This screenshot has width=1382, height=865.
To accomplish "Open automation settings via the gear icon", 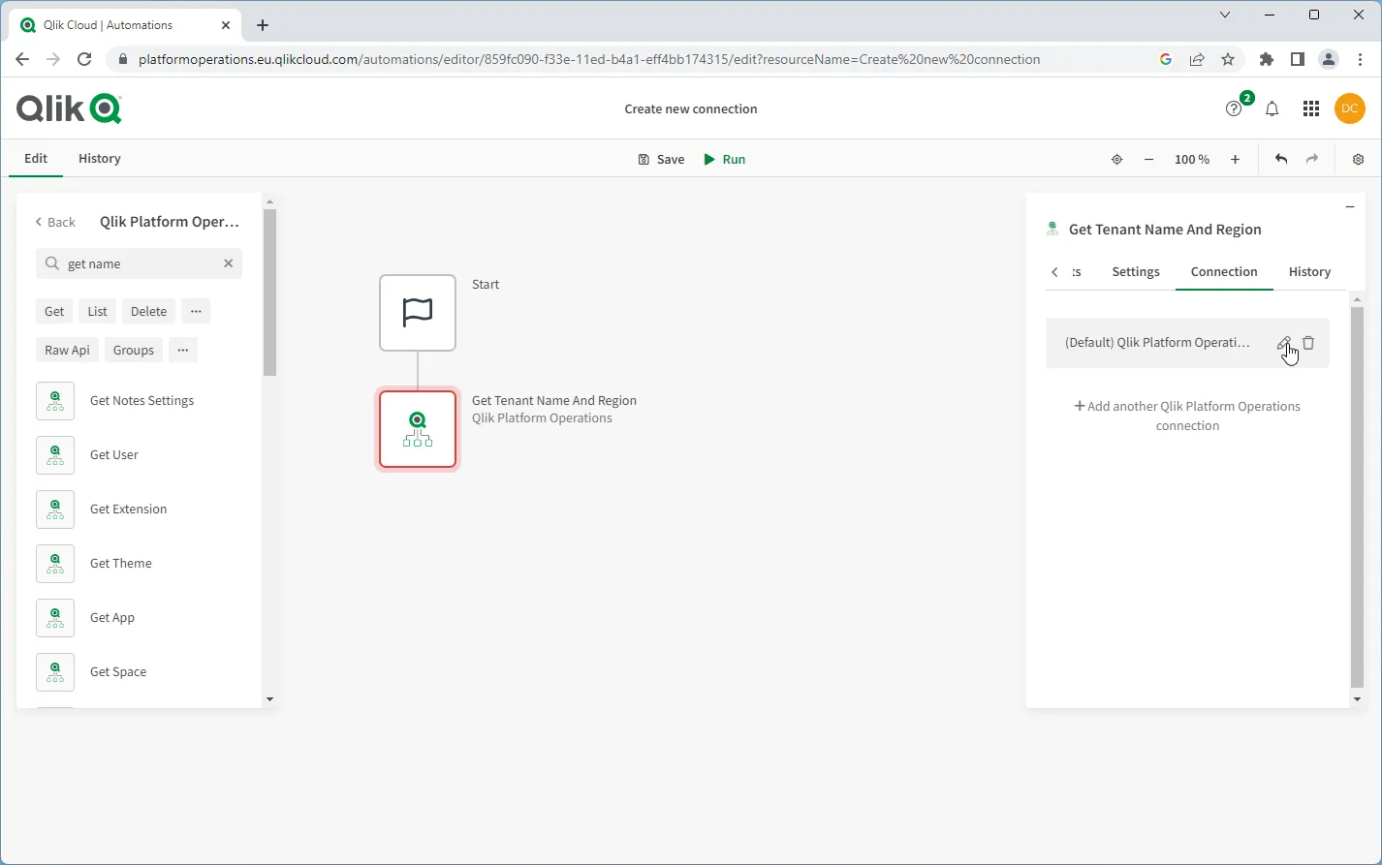I will 1358,159.
